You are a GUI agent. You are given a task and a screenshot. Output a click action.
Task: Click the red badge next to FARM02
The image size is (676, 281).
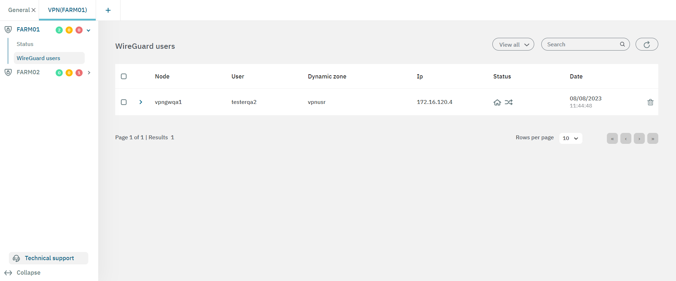pos(79,73)
